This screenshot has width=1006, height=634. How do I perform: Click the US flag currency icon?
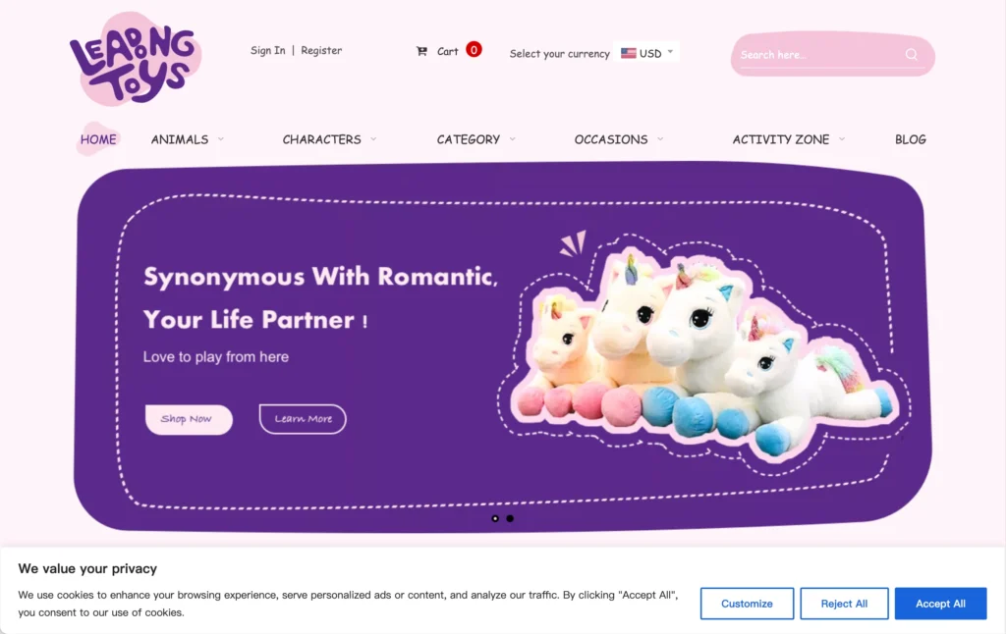click(628, 53)
